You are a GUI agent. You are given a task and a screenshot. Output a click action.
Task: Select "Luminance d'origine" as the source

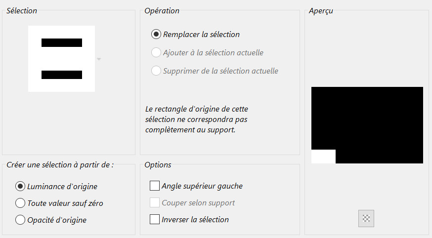[x=20, y=187]
